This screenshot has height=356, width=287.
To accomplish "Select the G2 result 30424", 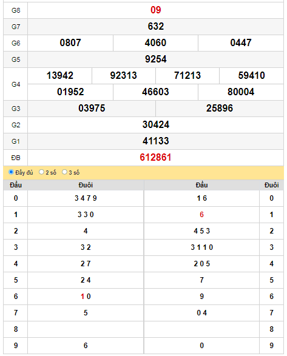I will (x=156, y=124).
